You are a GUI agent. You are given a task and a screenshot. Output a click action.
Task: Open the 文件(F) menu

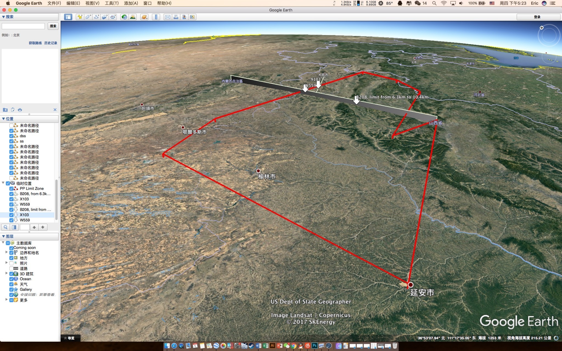click(54, 3)
